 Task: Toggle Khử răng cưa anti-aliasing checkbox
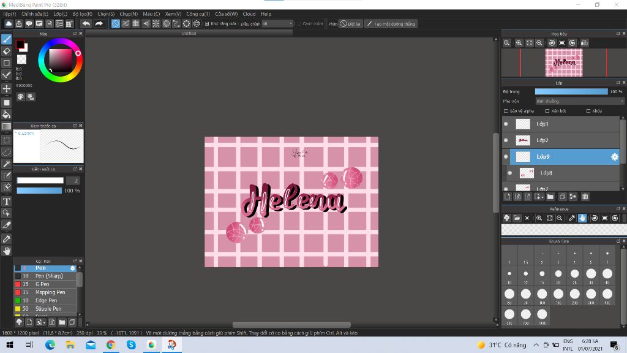tap(207, 24)
